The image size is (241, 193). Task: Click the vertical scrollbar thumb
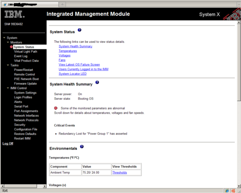coord(239,62)
